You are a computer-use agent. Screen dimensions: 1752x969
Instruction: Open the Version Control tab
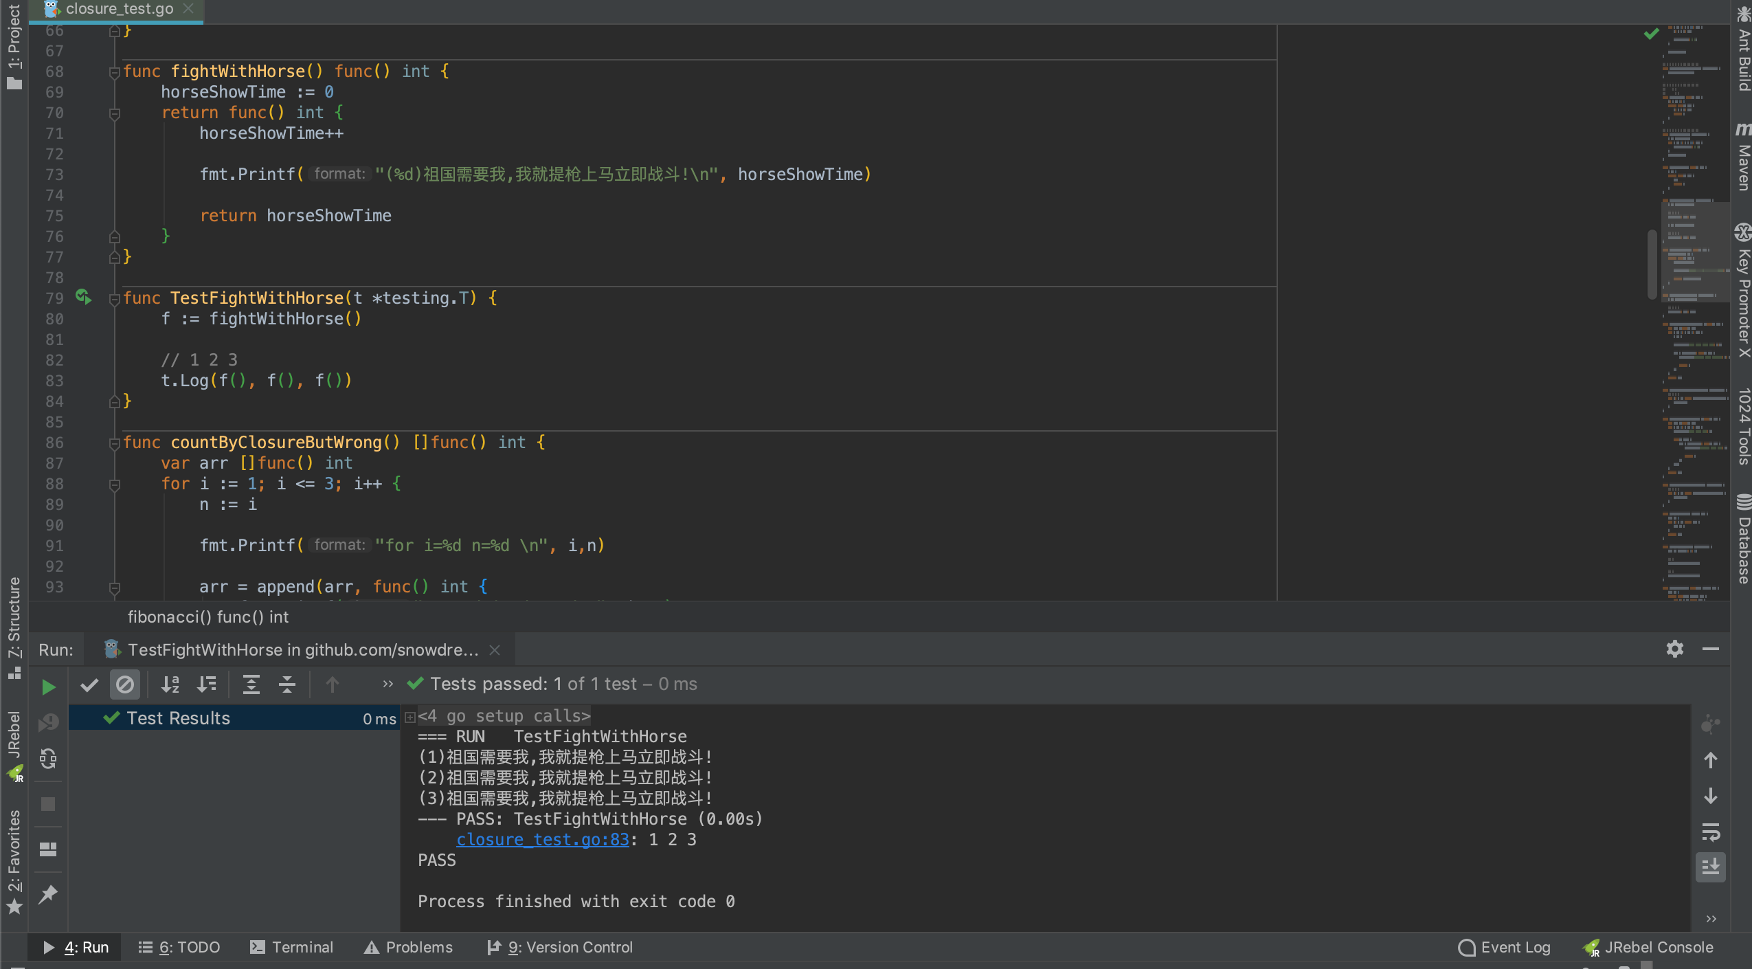pyautogui.click(x=571, y=947)
